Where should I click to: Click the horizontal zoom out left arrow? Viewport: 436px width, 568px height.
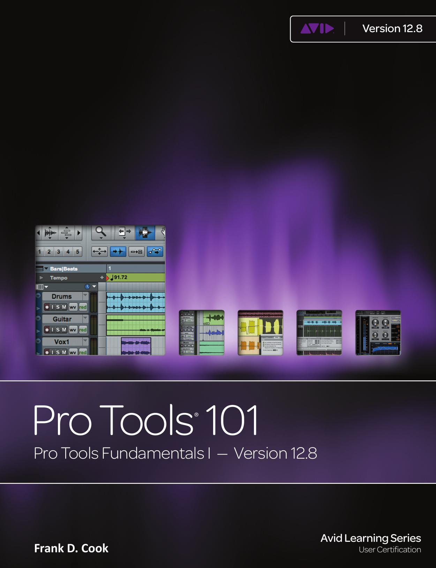[39, 233]
